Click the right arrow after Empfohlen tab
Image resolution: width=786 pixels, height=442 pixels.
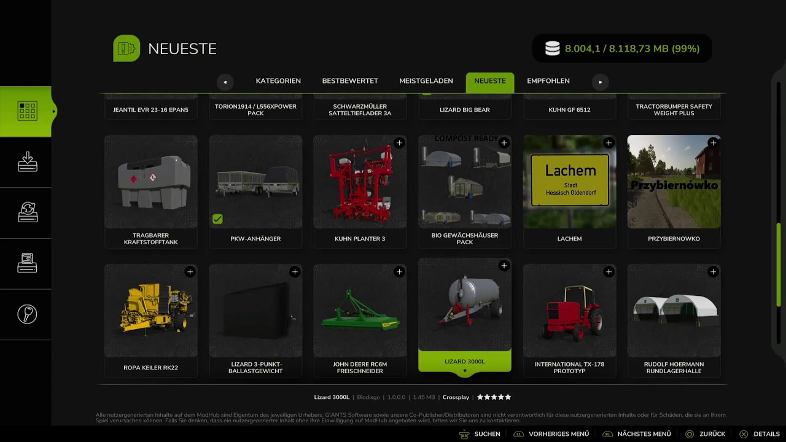600,82
